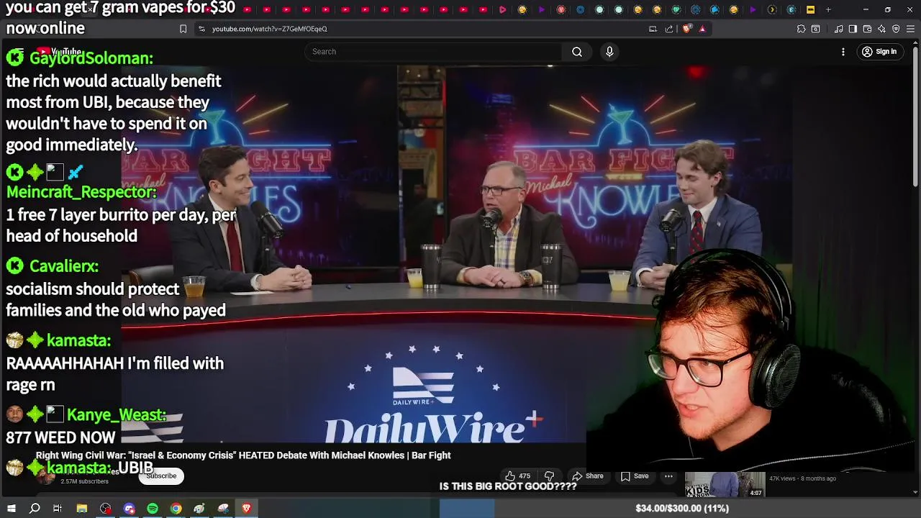The width and height of the screenshot is (921, 518).
Task: Open site settings icon beside the URL
Action: coord(201,29)
